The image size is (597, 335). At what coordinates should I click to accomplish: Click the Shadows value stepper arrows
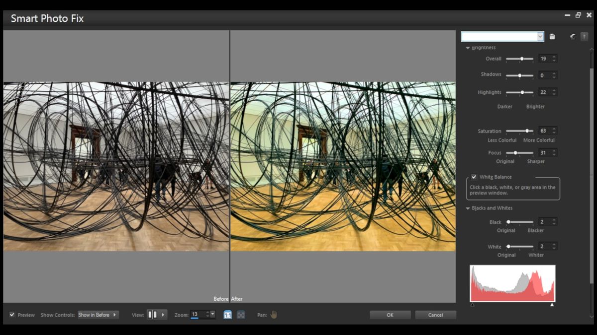click(554, 75)
